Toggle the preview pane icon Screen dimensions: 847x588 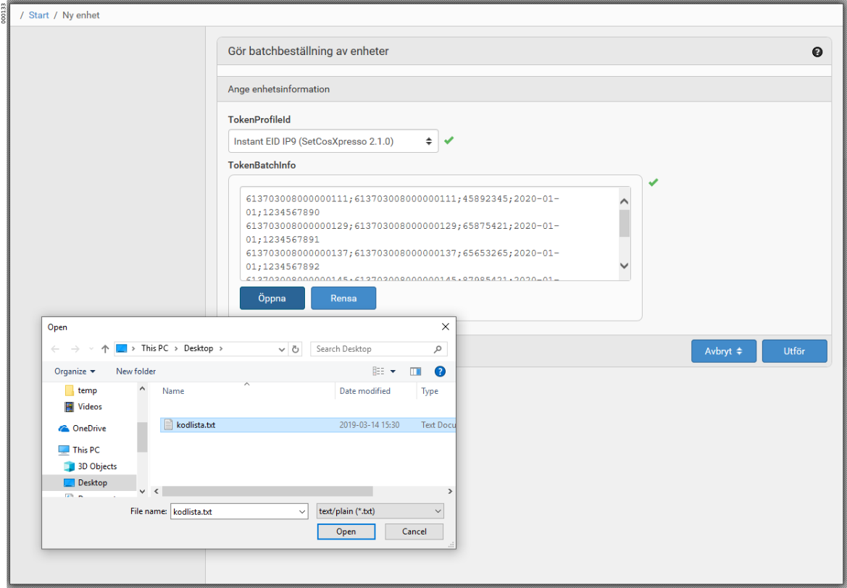(415, 371)
